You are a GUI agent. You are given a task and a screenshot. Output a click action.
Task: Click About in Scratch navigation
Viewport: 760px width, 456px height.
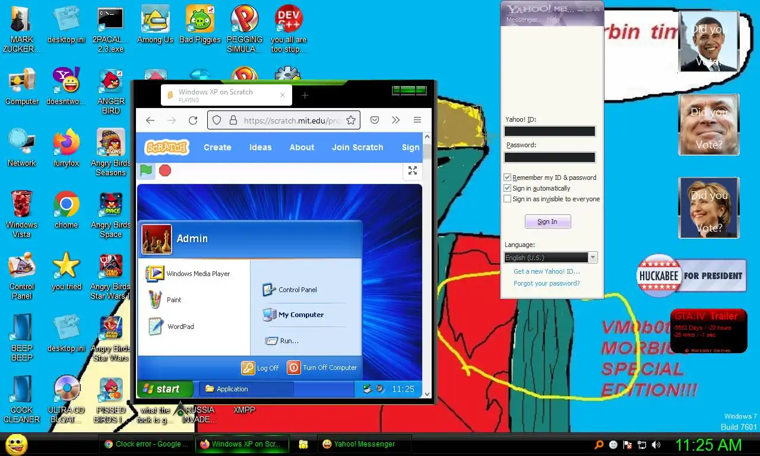pos(302,147)
